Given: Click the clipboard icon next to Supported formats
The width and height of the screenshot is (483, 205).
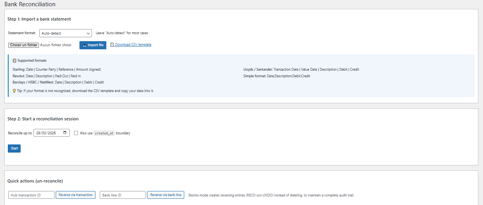Looking at the screenshot, I should tap(14, 61).
